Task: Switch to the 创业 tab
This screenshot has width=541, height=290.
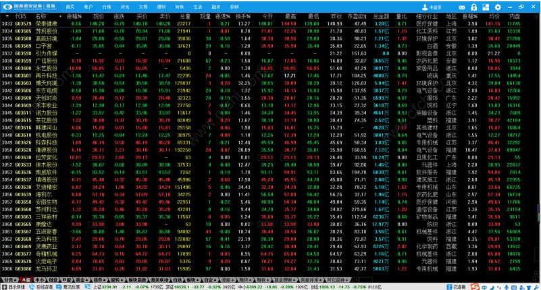Action: [x=53, y=280]
